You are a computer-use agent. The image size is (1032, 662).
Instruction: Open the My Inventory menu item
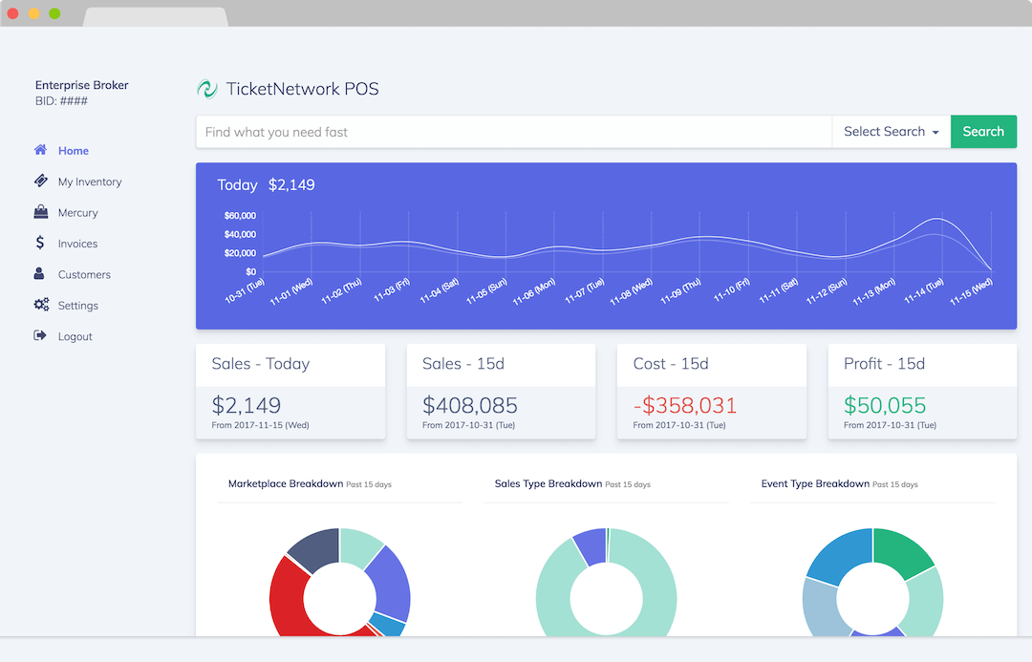pyautogui.click(x=90, y=182)
